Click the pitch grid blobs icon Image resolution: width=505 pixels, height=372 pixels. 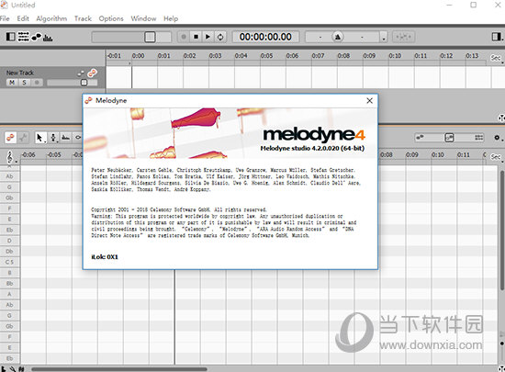tap(420, 138)
